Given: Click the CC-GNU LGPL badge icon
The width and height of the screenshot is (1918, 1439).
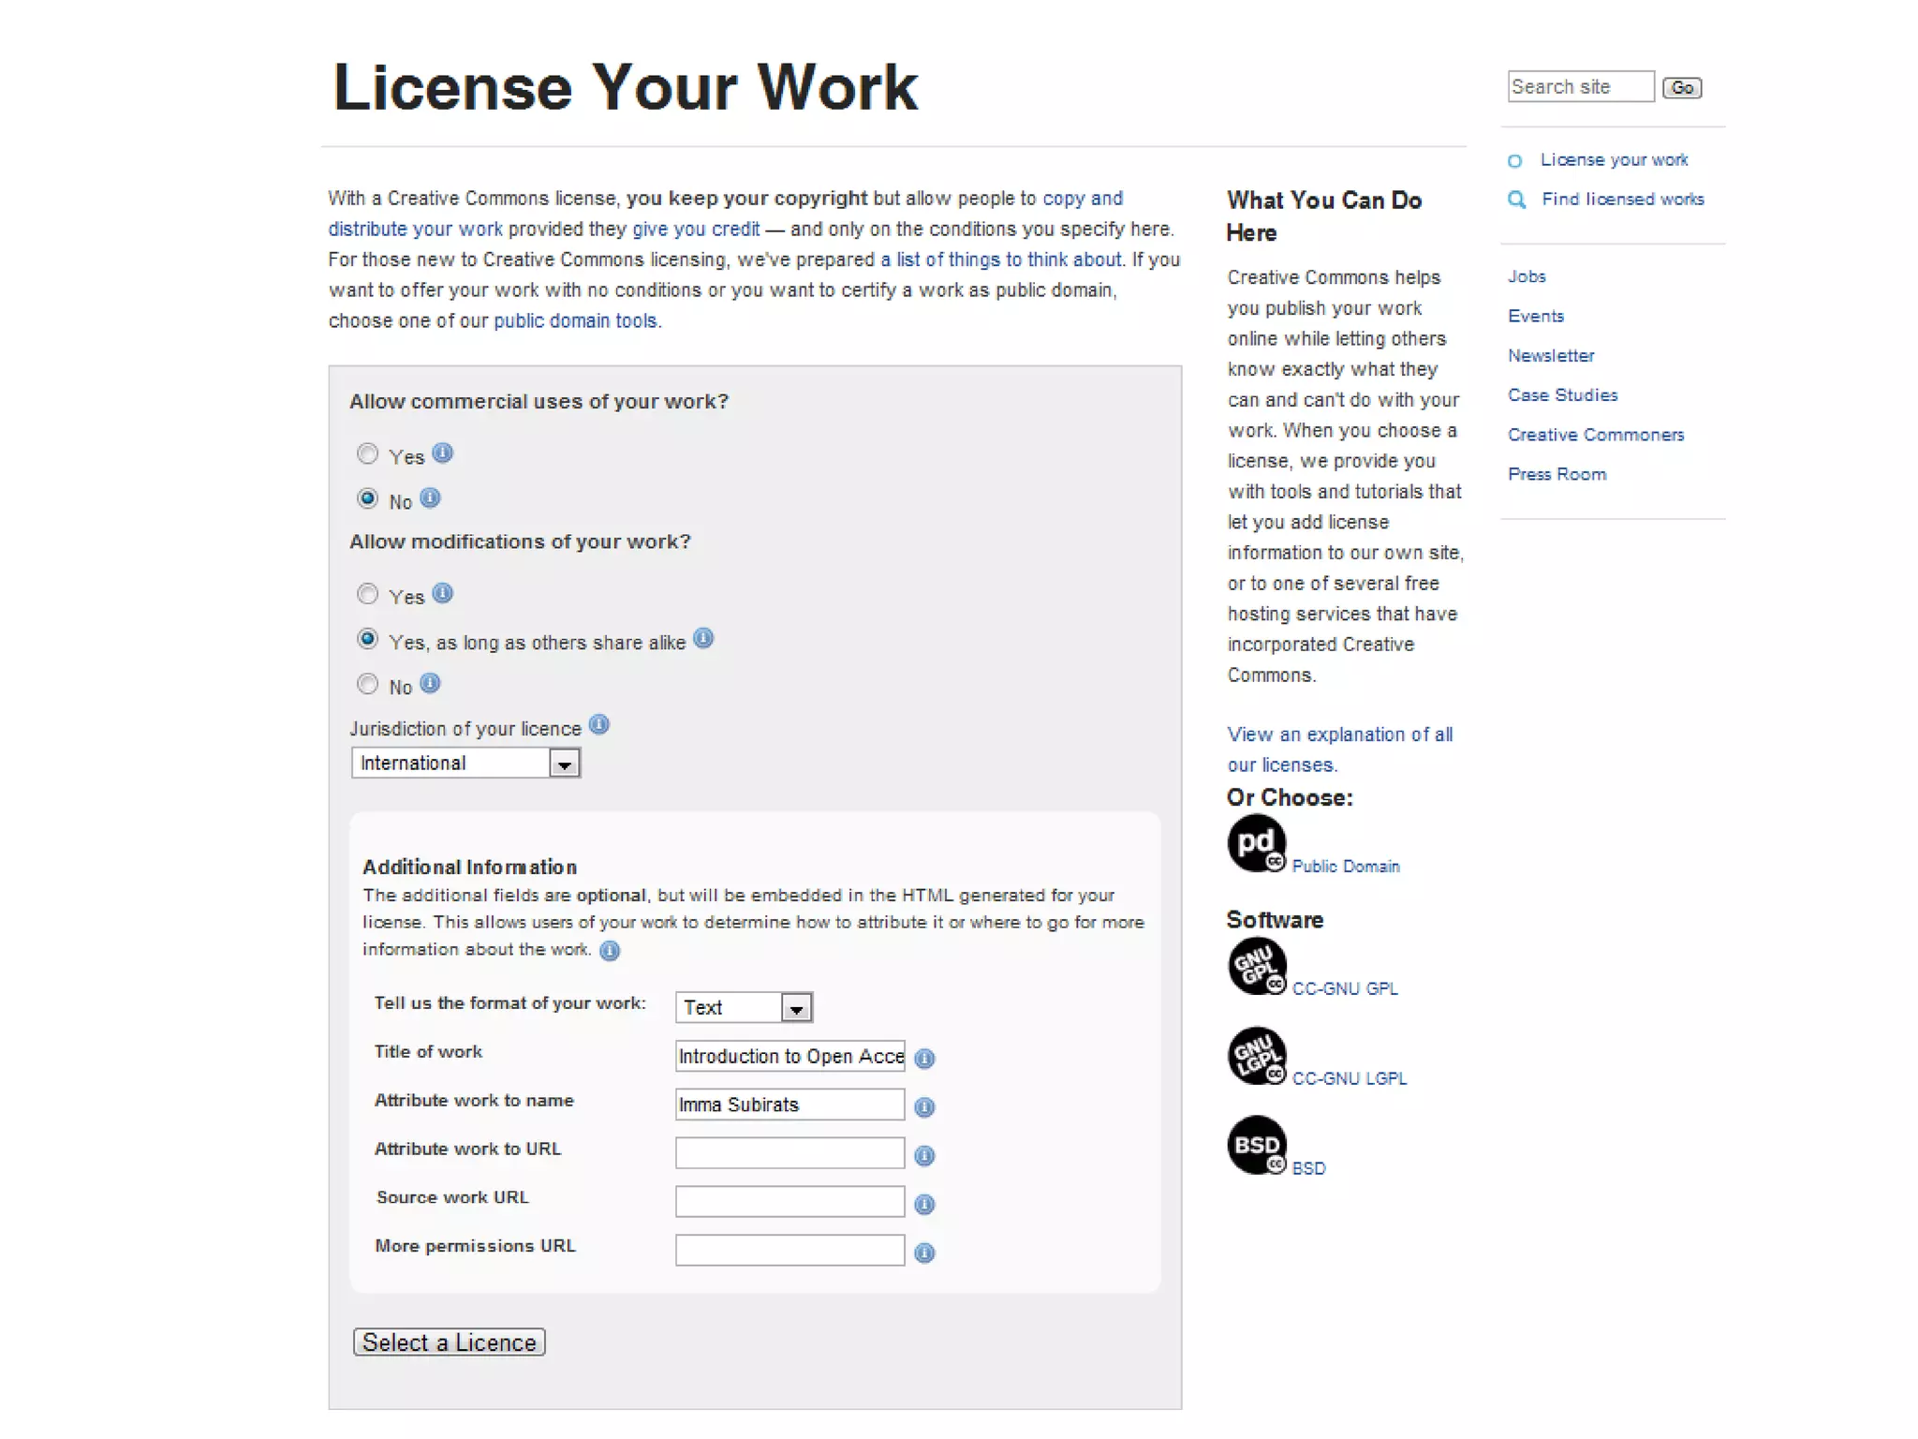Looking at the screenshot, I should (x=1256, y=1055).
